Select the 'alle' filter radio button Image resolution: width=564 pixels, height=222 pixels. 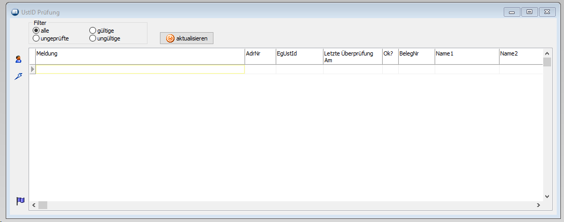tap(36, 31)
